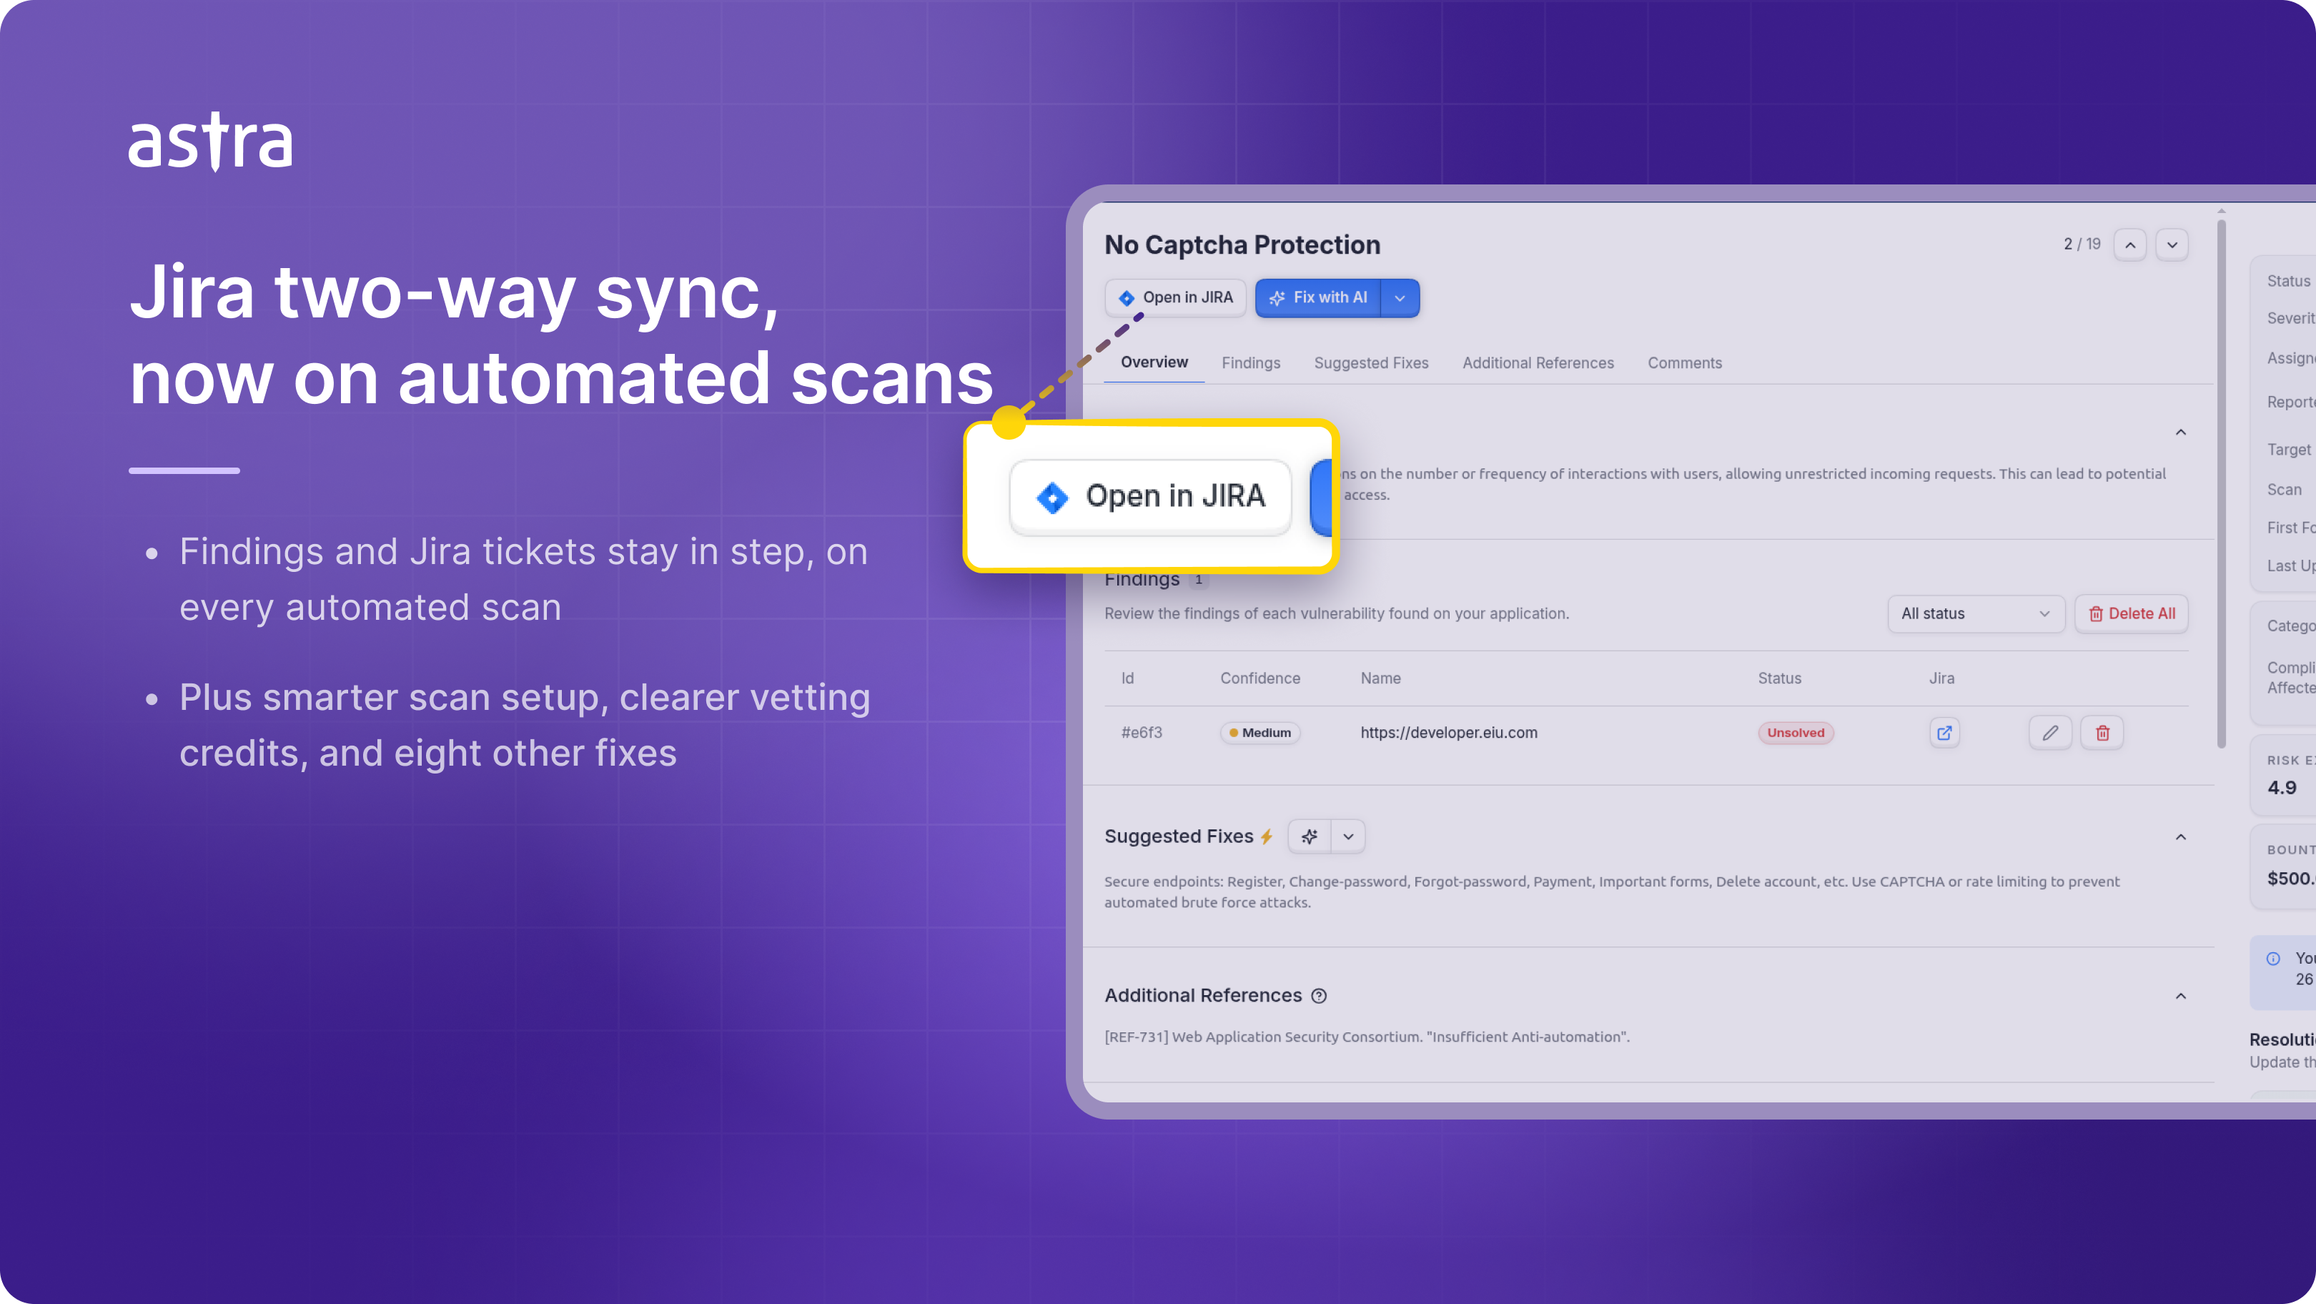Click the finding id #e6f3

[x=1142, y=733]
